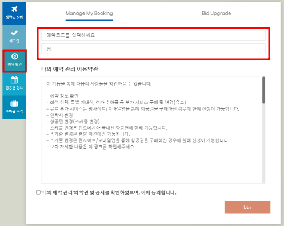This screenshot has height=226, width=284.
Task: Click the '이 링크를 확인해주세요' terms line
Action: [91, 147]
